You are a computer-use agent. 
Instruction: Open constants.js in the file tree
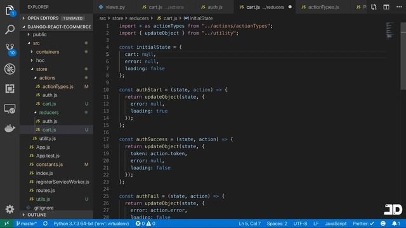pyautogui.click(x=56, y=165)
